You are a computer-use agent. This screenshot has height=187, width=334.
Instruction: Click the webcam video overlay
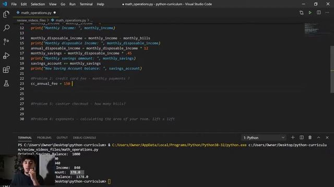click(27, 170)
